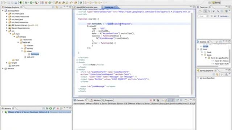232x130 pixels.
Task: Select pom.xml in Package Explorer
Action: click(15, 66)
